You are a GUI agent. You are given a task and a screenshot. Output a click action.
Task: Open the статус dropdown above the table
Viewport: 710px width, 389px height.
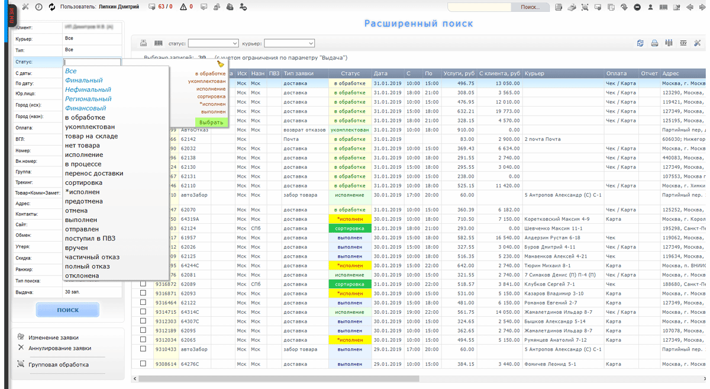pyautogui.click(x=213, y=43)
